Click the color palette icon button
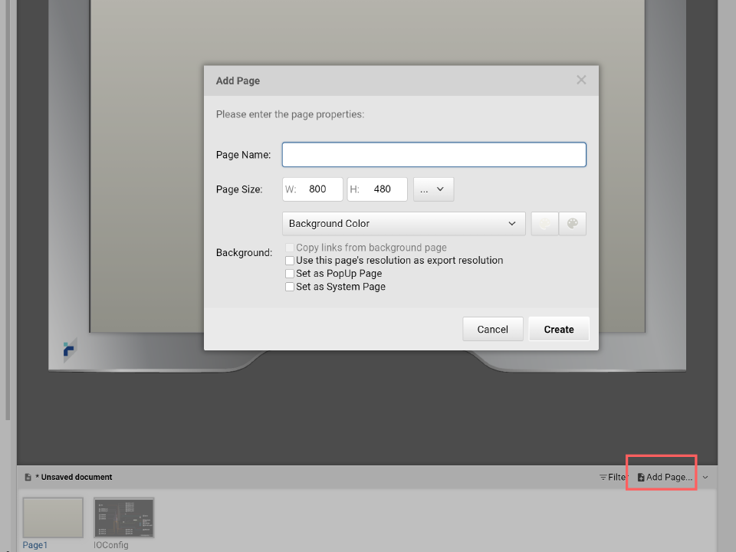The image size is (736, 552). [x=572, y=224]
